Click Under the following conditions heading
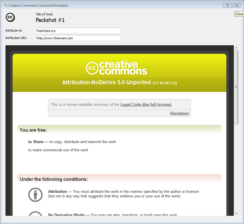The height and width of the screenshot is (224, 244). coord(54,179)
